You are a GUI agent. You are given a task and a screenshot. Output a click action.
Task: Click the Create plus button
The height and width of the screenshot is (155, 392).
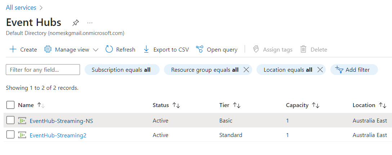tap(23, 49)
